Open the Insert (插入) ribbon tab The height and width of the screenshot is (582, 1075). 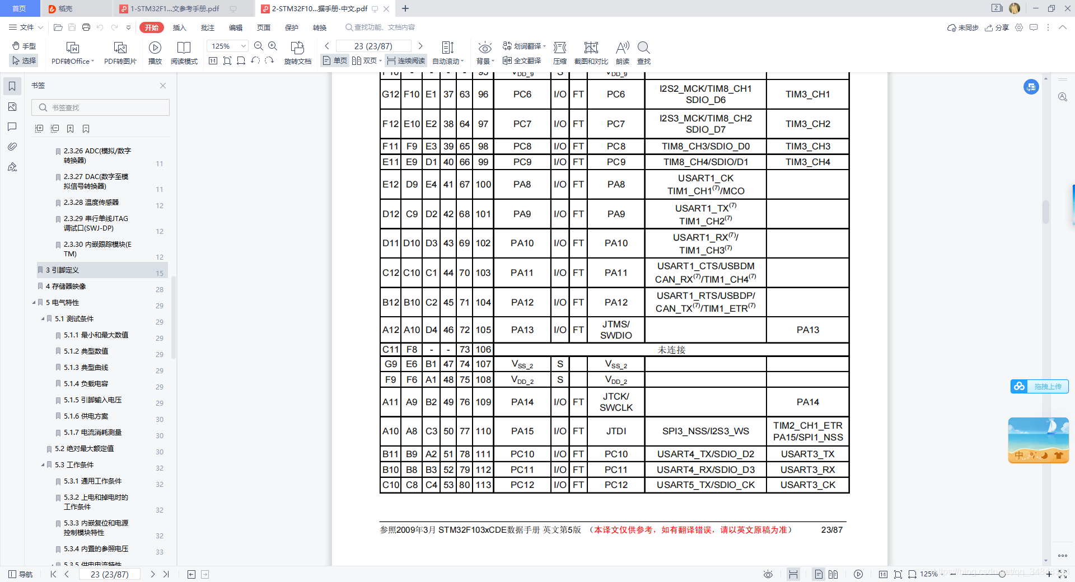[x=180, y=27]
